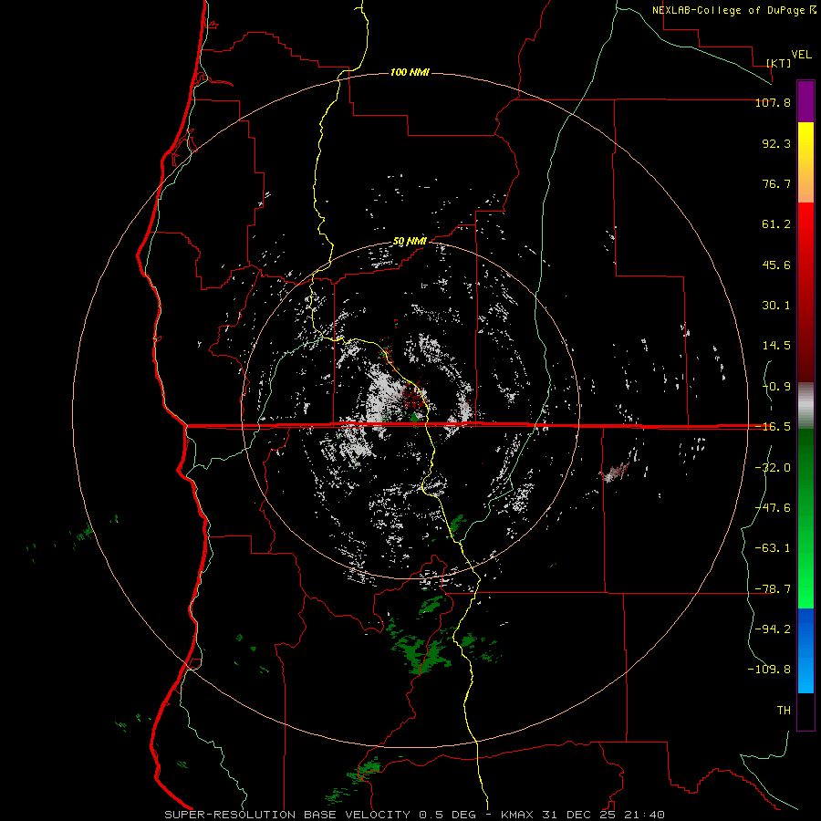Click the [KT] units label
Image resolution: width=821 pixels, height=821 pixels.
(x=779, y=63)
